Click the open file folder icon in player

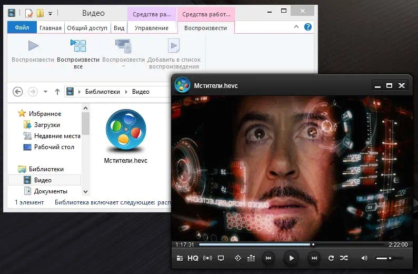point(180,258)
